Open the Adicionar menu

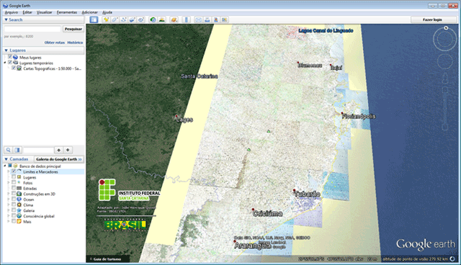[89, 12]
